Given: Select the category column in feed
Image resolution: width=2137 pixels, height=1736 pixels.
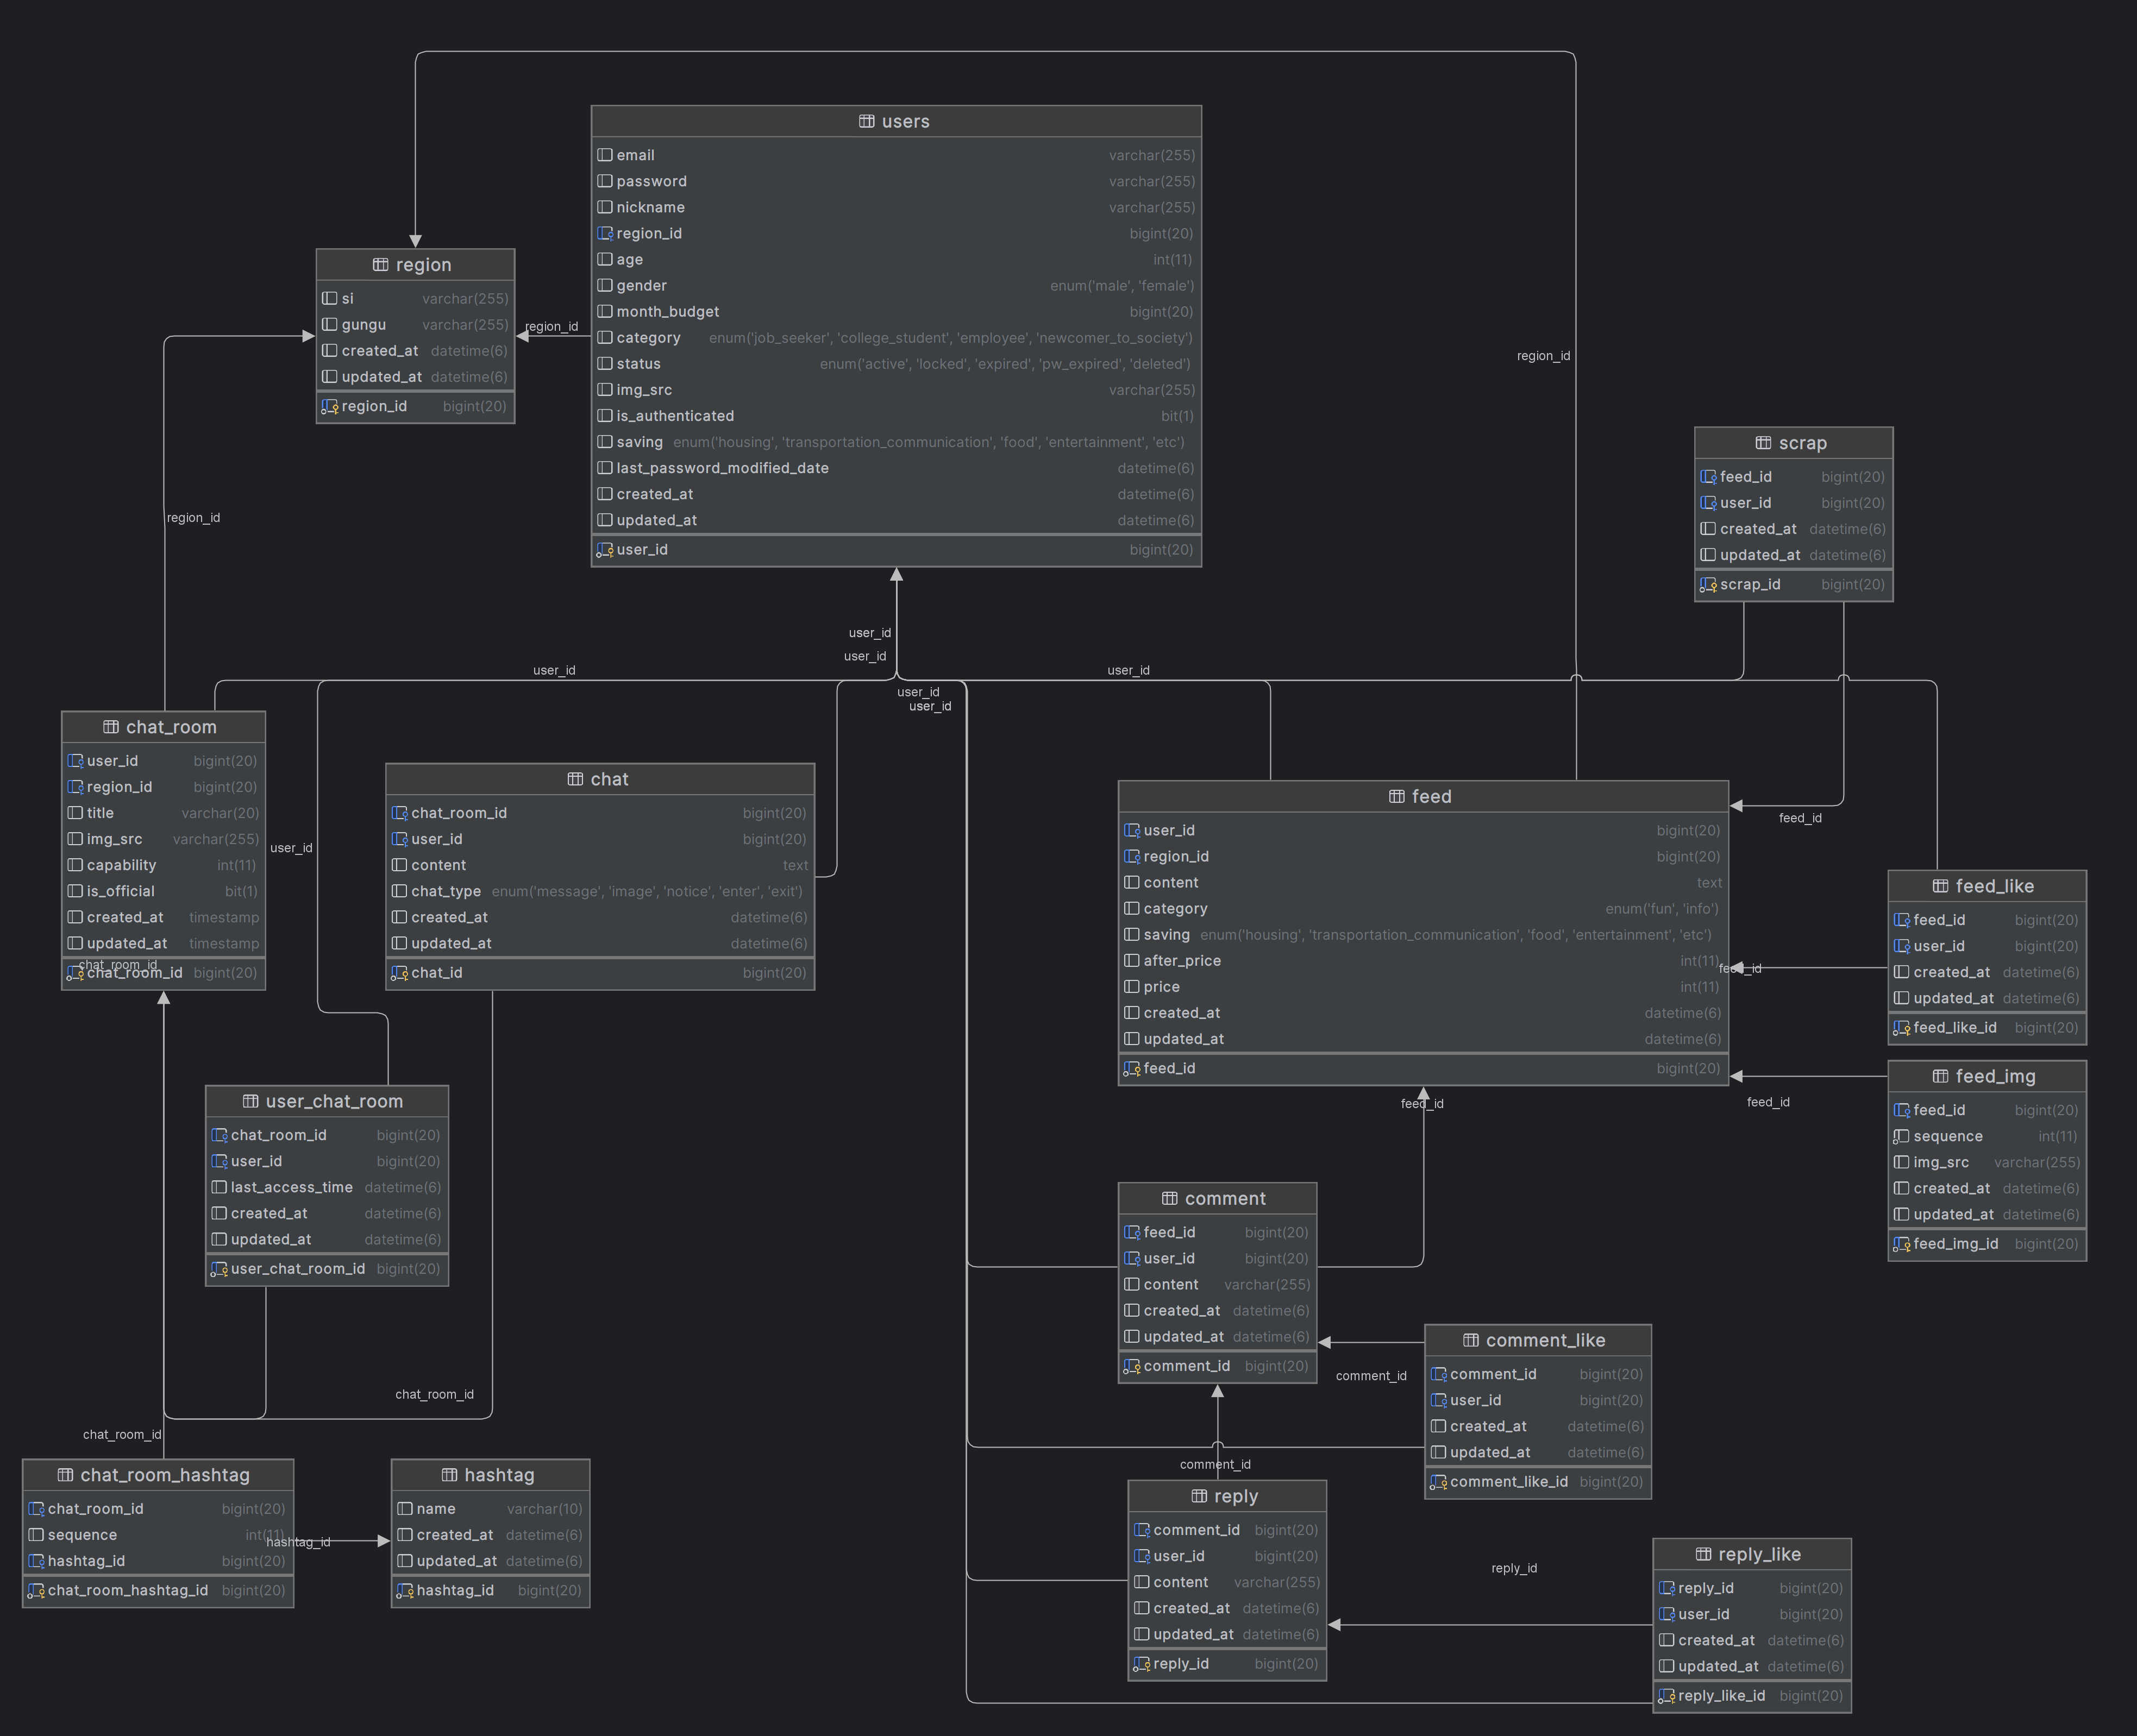Looking at the screenshot, I should [1422, 909].
